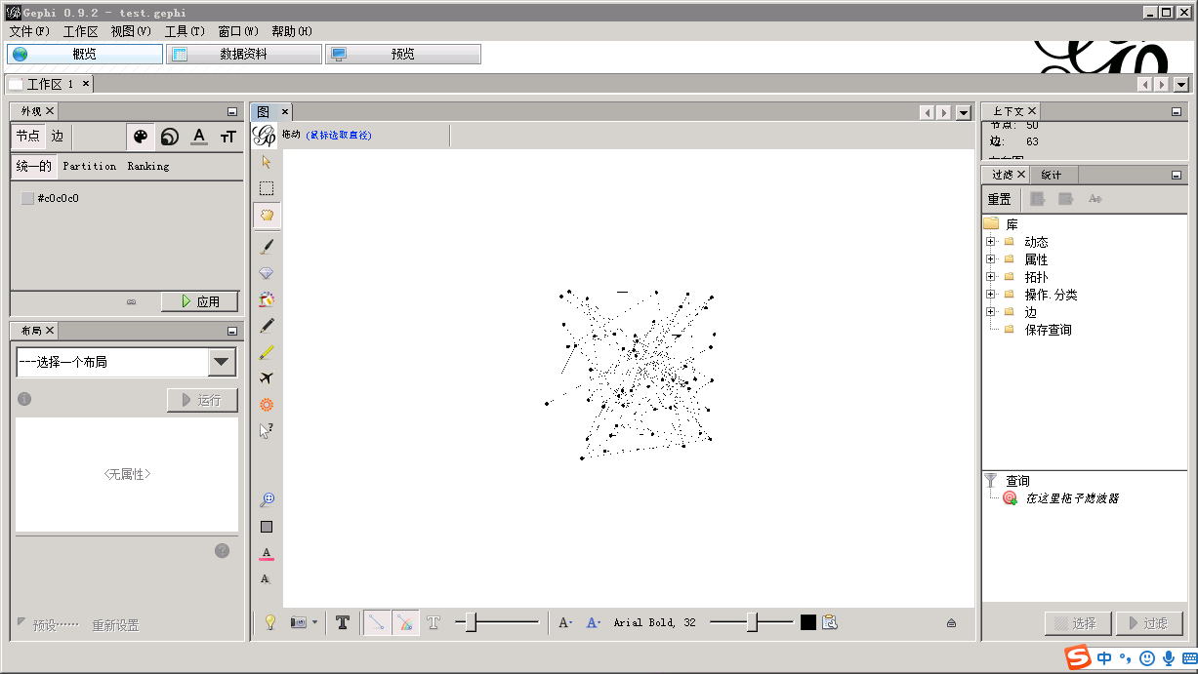1198x674 pixels.
Task: Click the Reset label visibility icon
Action: [266, 579]
